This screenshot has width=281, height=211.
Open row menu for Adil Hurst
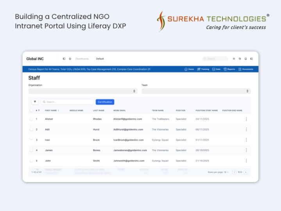[247, 129]
